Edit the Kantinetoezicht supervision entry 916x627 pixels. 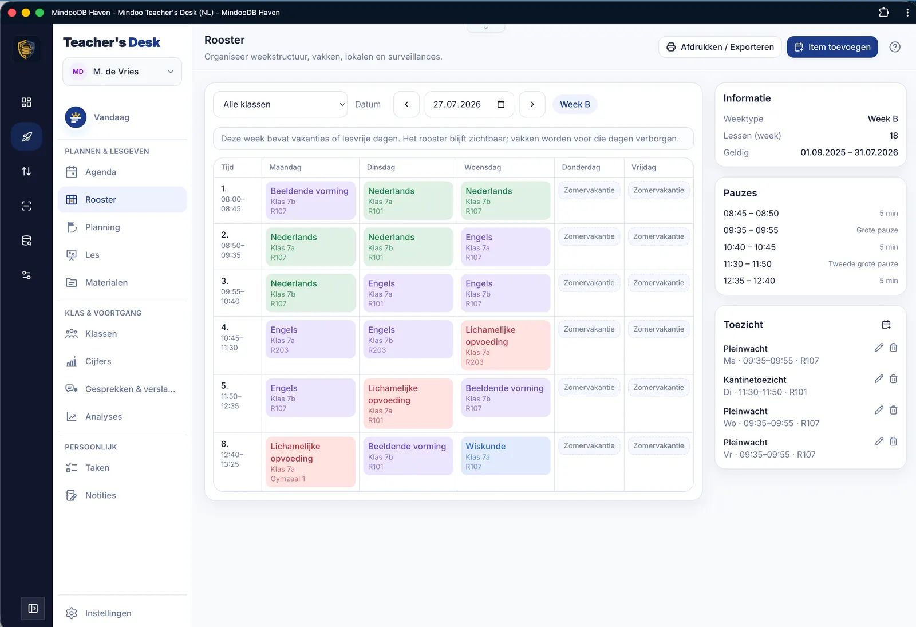879,379
